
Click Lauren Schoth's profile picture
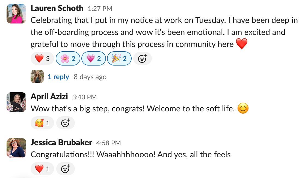point(16,14)
